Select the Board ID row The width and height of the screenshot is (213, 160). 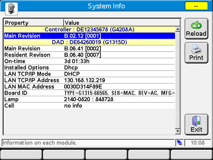click(90, 93)
